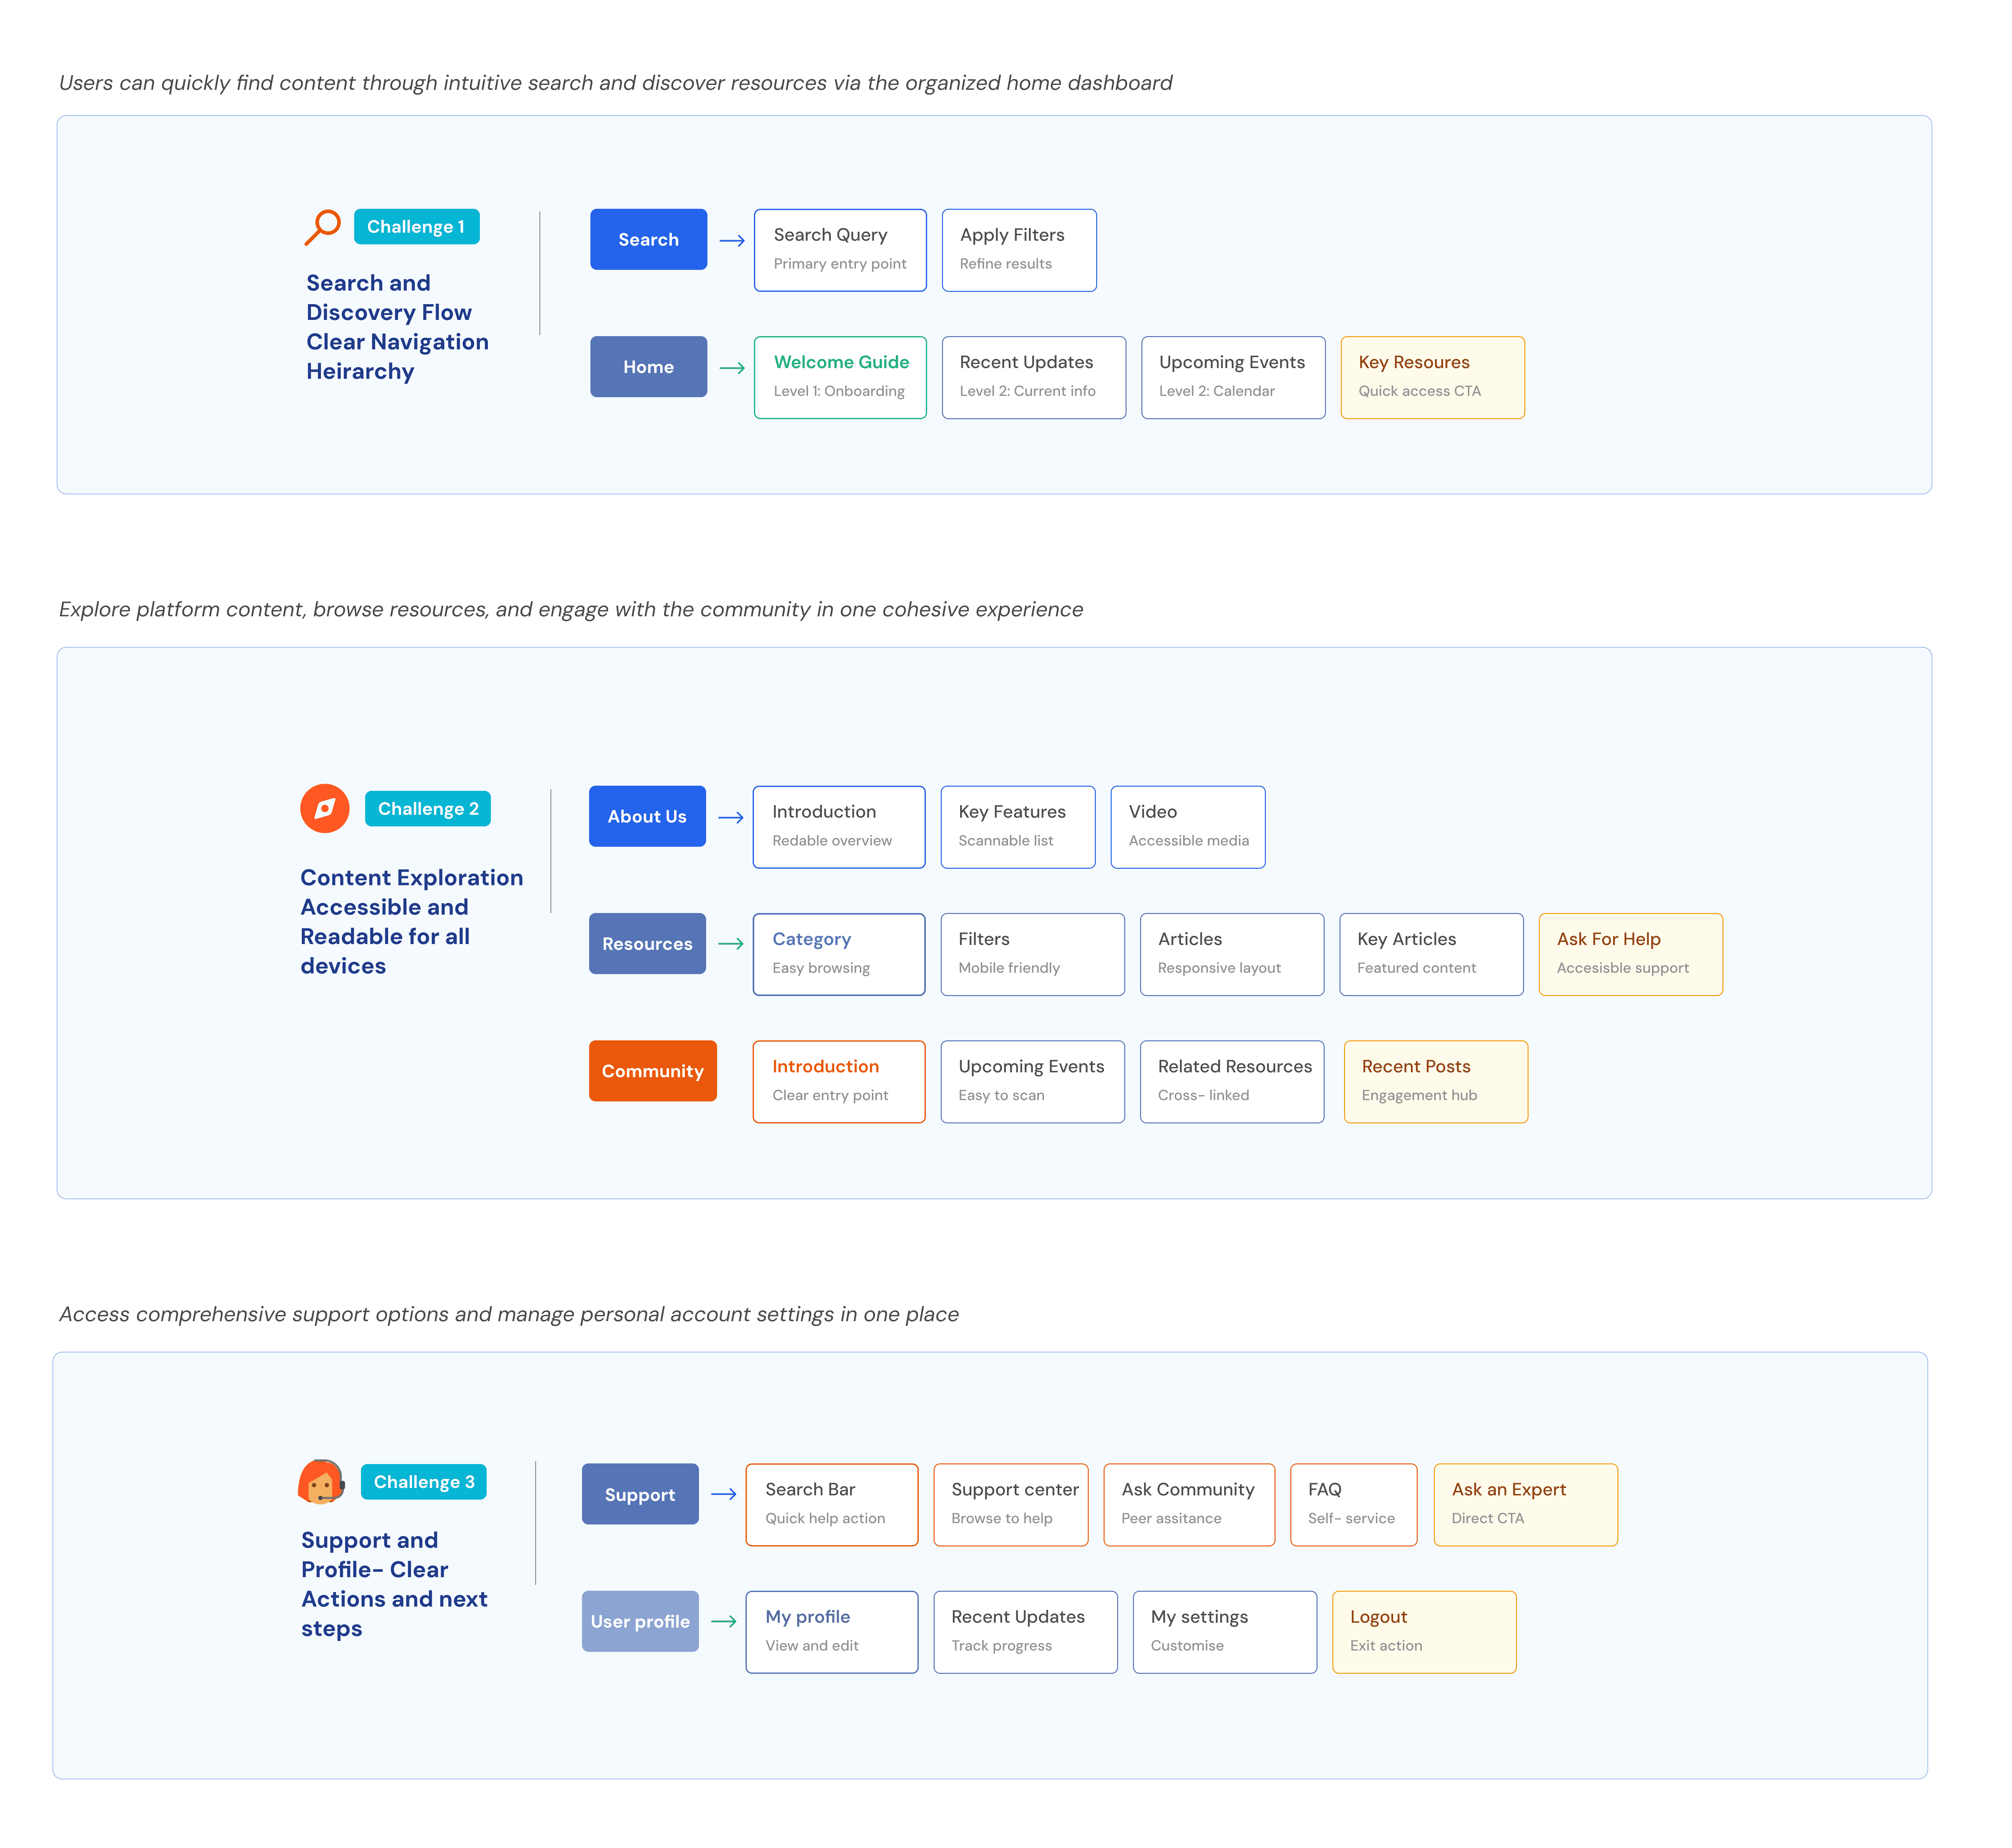
Task: Click the green arrow beside Home
Action: (732, 368)
